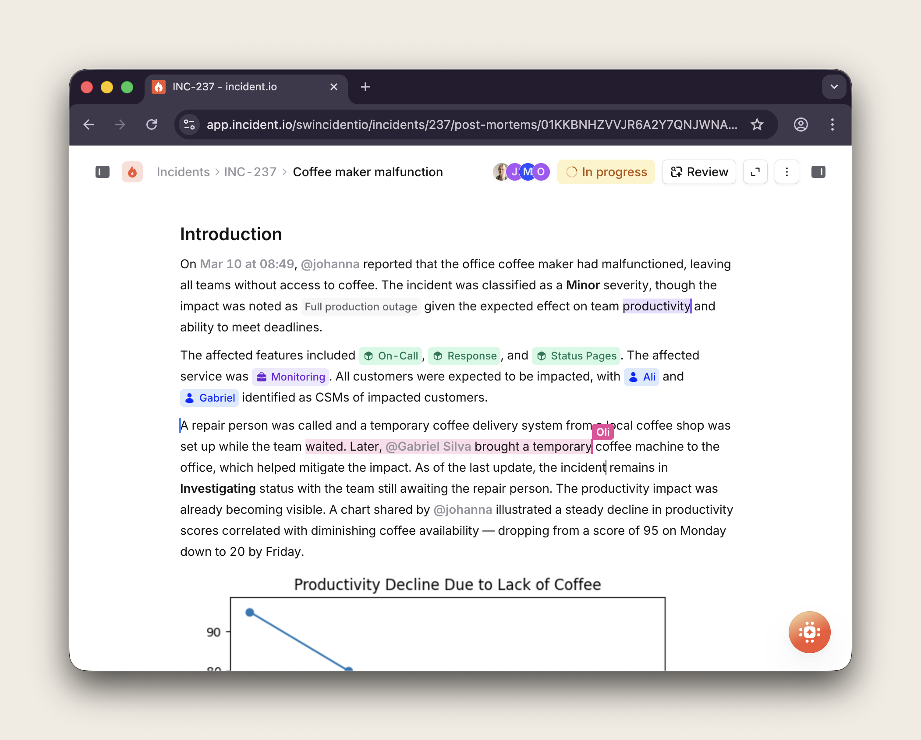Open the In progress status dropdown
The width and height of the screenshot is (921, 740).
click(606, 172)
